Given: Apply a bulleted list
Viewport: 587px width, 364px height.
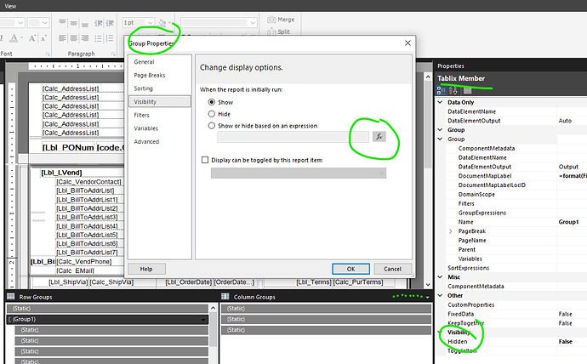Looking at the screenshot, I should point(98,38).
